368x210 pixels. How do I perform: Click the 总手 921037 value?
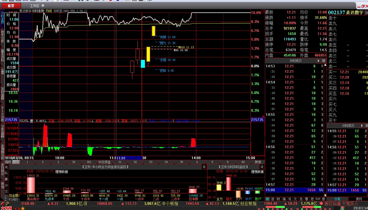click(x=290, y=29)
